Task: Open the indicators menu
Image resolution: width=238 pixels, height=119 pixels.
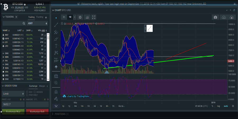Action: (87, 17)
